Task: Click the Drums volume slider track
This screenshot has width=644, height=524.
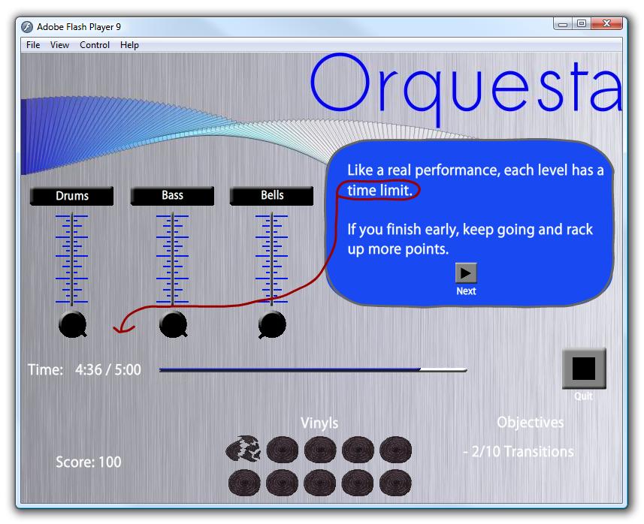Action: [x=72, y=259]
